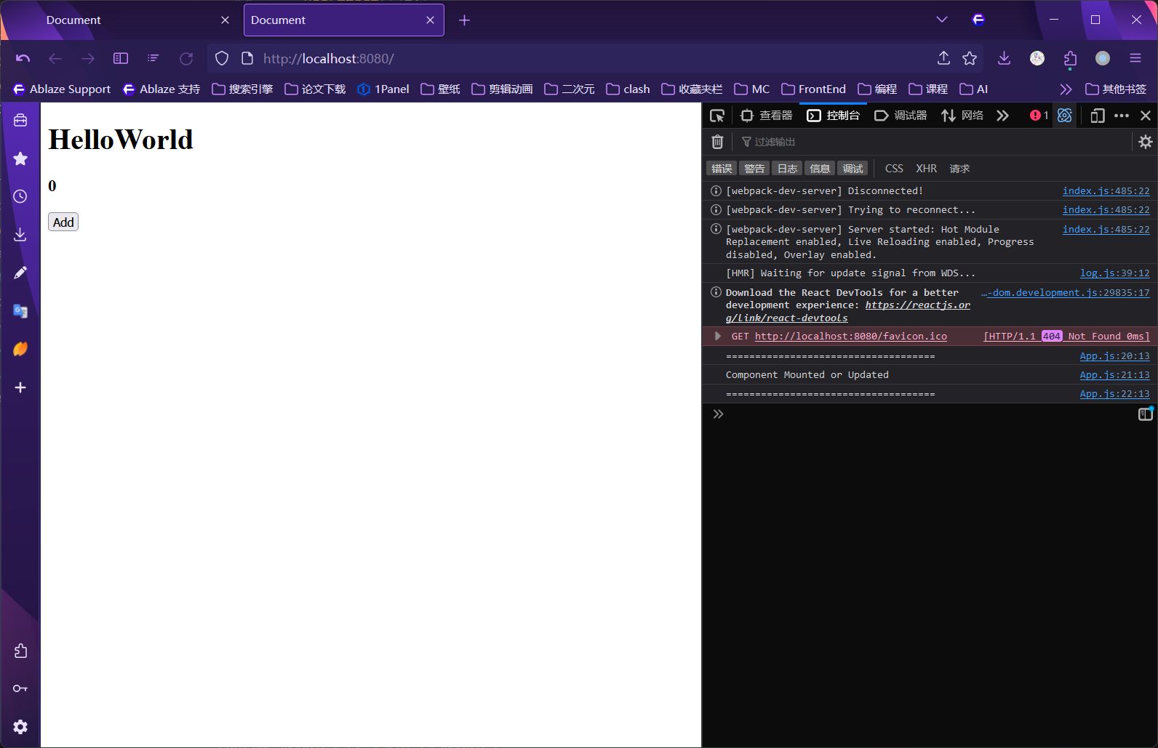Open the sidebar history clock icon
Screen dimensions: 1158x748
click(x=20, y=196)
